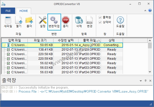This screenshot has width=154, height=107.
Task: Click list scrollbar up arrow
Action: coord(150,41)
